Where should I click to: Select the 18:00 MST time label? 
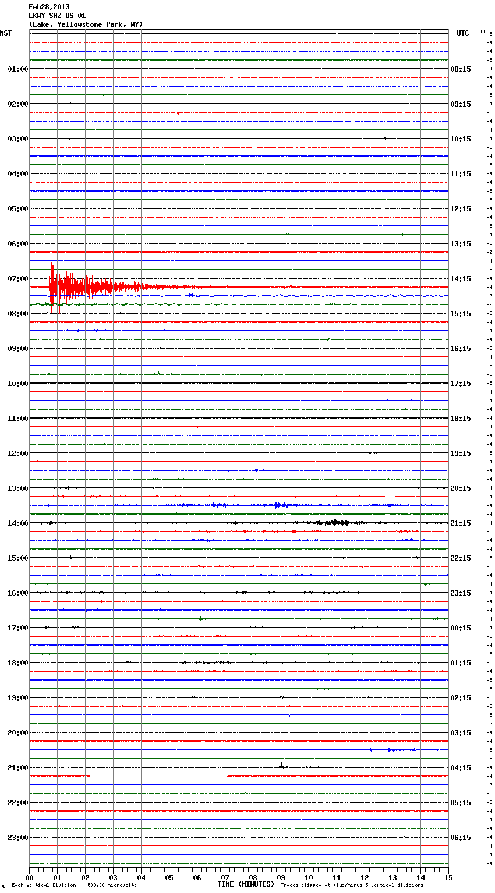coord(17,663)
